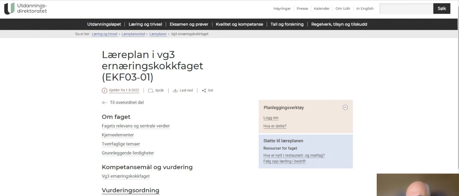Viewport: 459px width, 196px height.
Task: Click the Del share icon
Action: coord(204,90)
